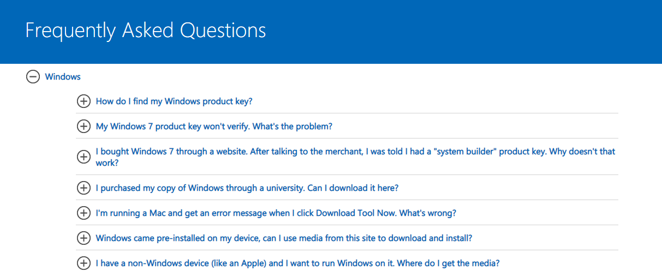Click plus icon beside Windows 7 key won't verify

tap(84, 127)
